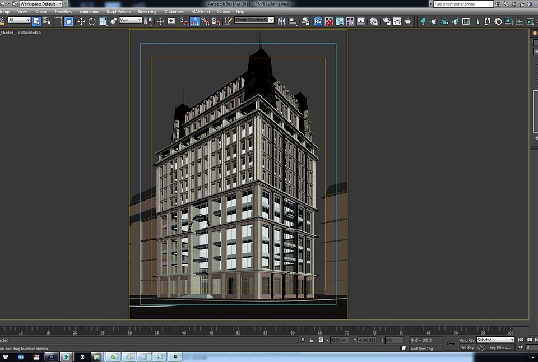Click the Mirror tool icon

click(281, 21)
